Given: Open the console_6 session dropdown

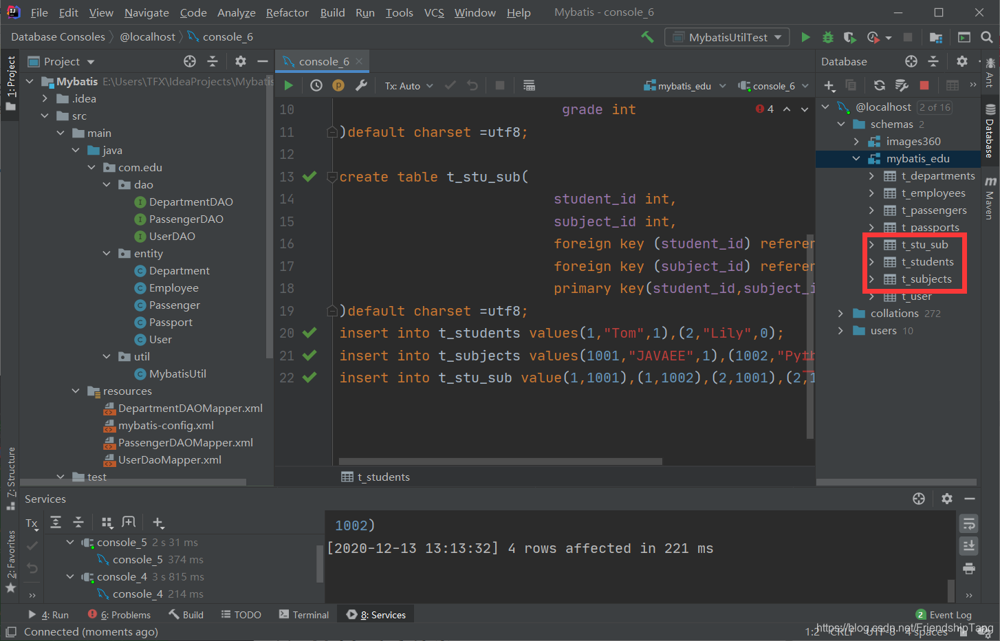Looking at the screenshot, I should 773,86.
